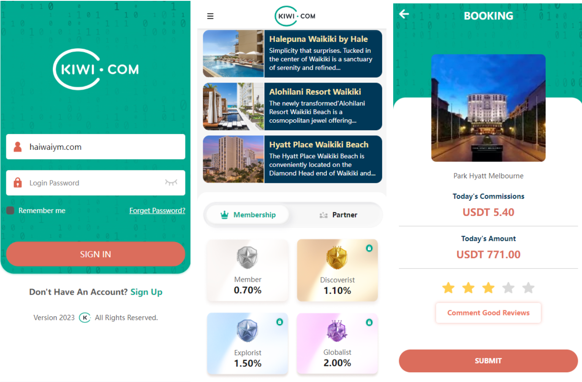Viewport: 582px width, 382px height.
Task: Click the Kiwi.com logo in header
Action: (295, 16)
